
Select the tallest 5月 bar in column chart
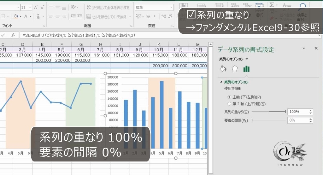[162, 115]
